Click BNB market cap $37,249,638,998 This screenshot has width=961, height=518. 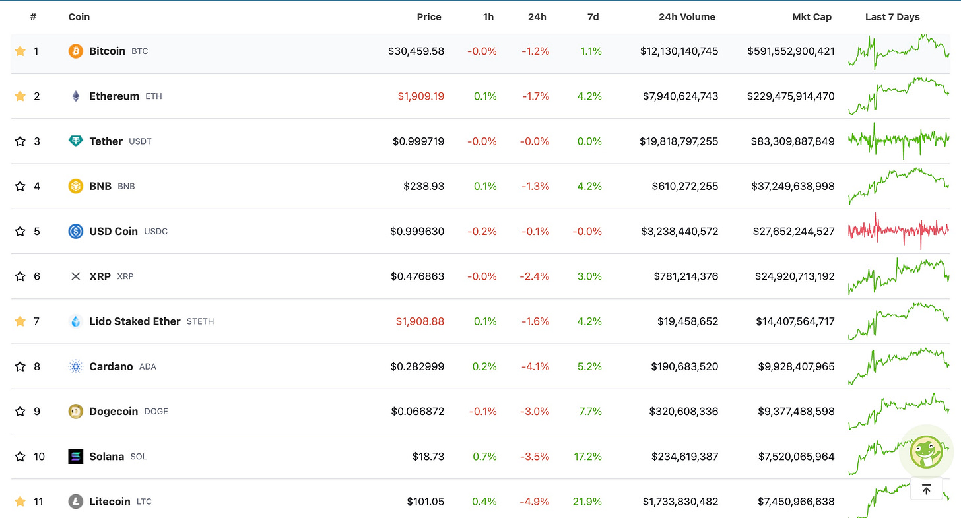[793, 186]
